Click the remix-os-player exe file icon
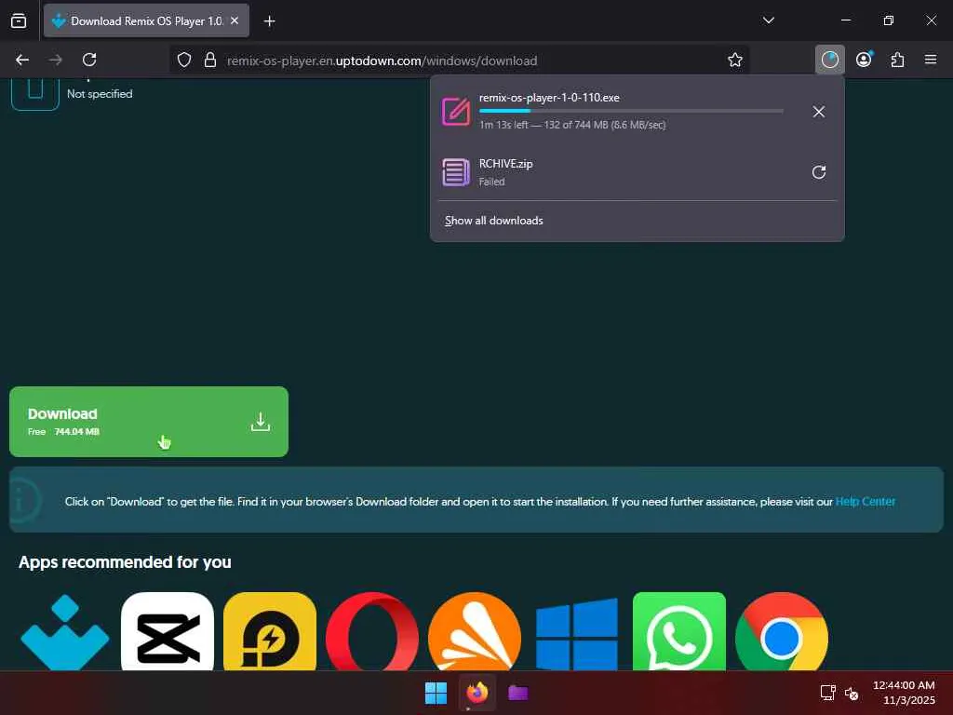Viewport: 953px width, 715px height. (456, 112)
